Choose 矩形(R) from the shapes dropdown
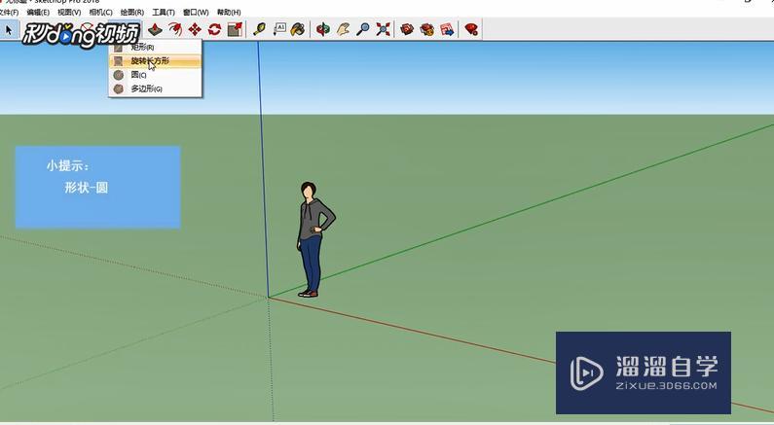Image resolution: width=774 pixels, height=425 pixels. [155, 48]
